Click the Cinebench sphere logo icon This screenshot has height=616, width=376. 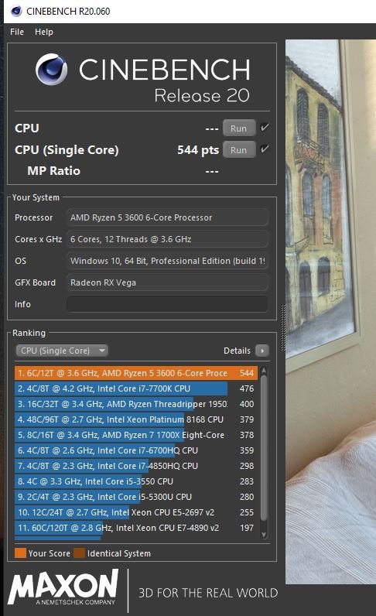pyautogui.click(x=52, y=69)
